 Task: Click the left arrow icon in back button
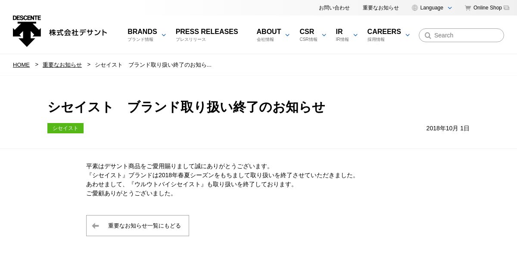[x=95, y=226]
